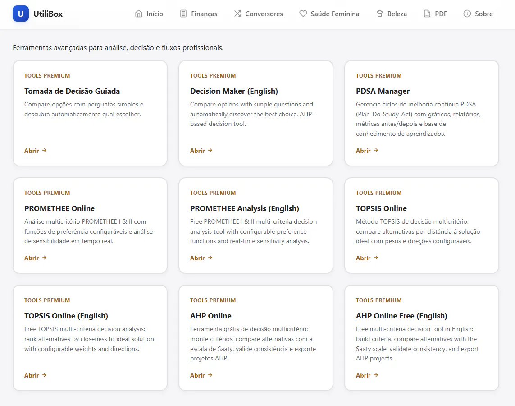Open Abrir link for PDSA Manager
This screenshot has width=515, height=406.
pos(367,151)
